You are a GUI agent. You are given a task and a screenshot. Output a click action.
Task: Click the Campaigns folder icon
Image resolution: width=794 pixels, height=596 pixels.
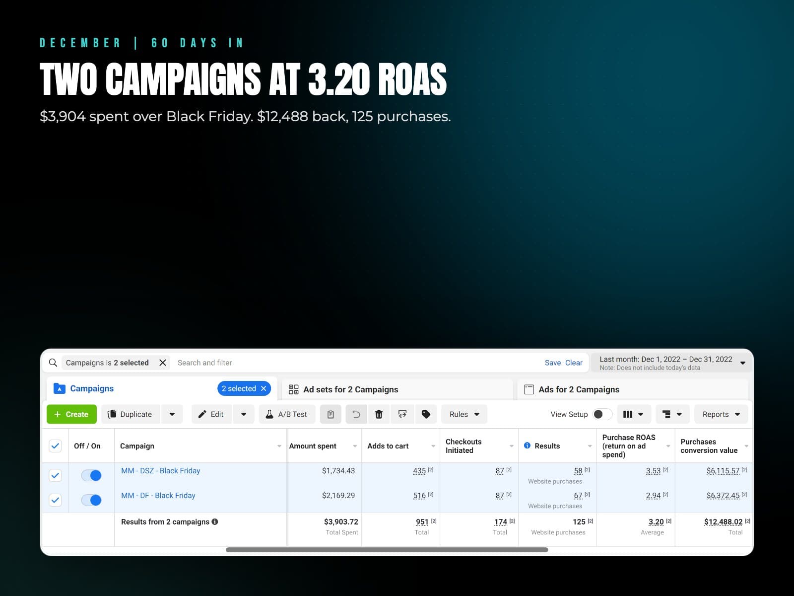(60, 388)
